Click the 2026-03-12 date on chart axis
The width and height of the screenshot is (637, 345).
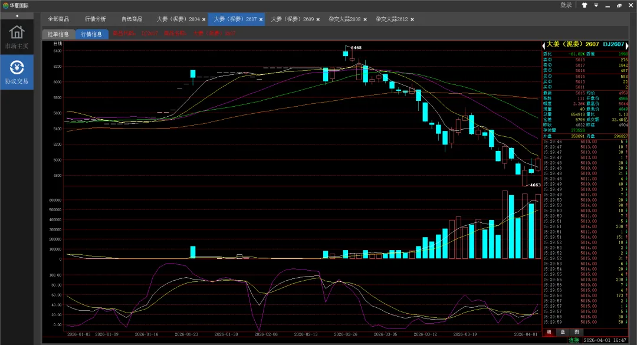point(425,334)
